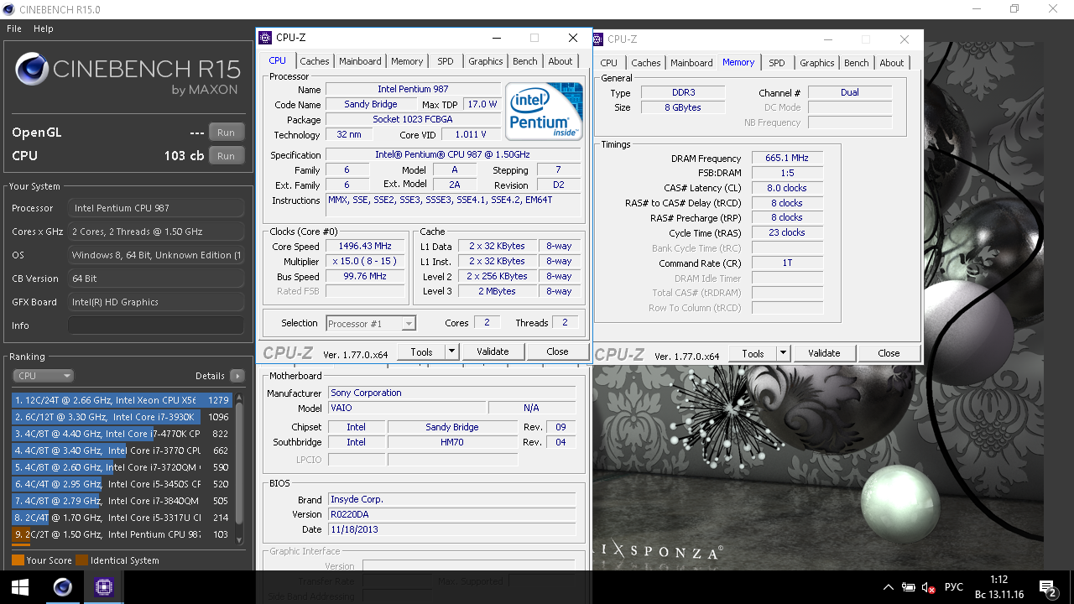
Task: Select ranking row Intel Pentium CPU 987 103
Action: pos(122,534)
